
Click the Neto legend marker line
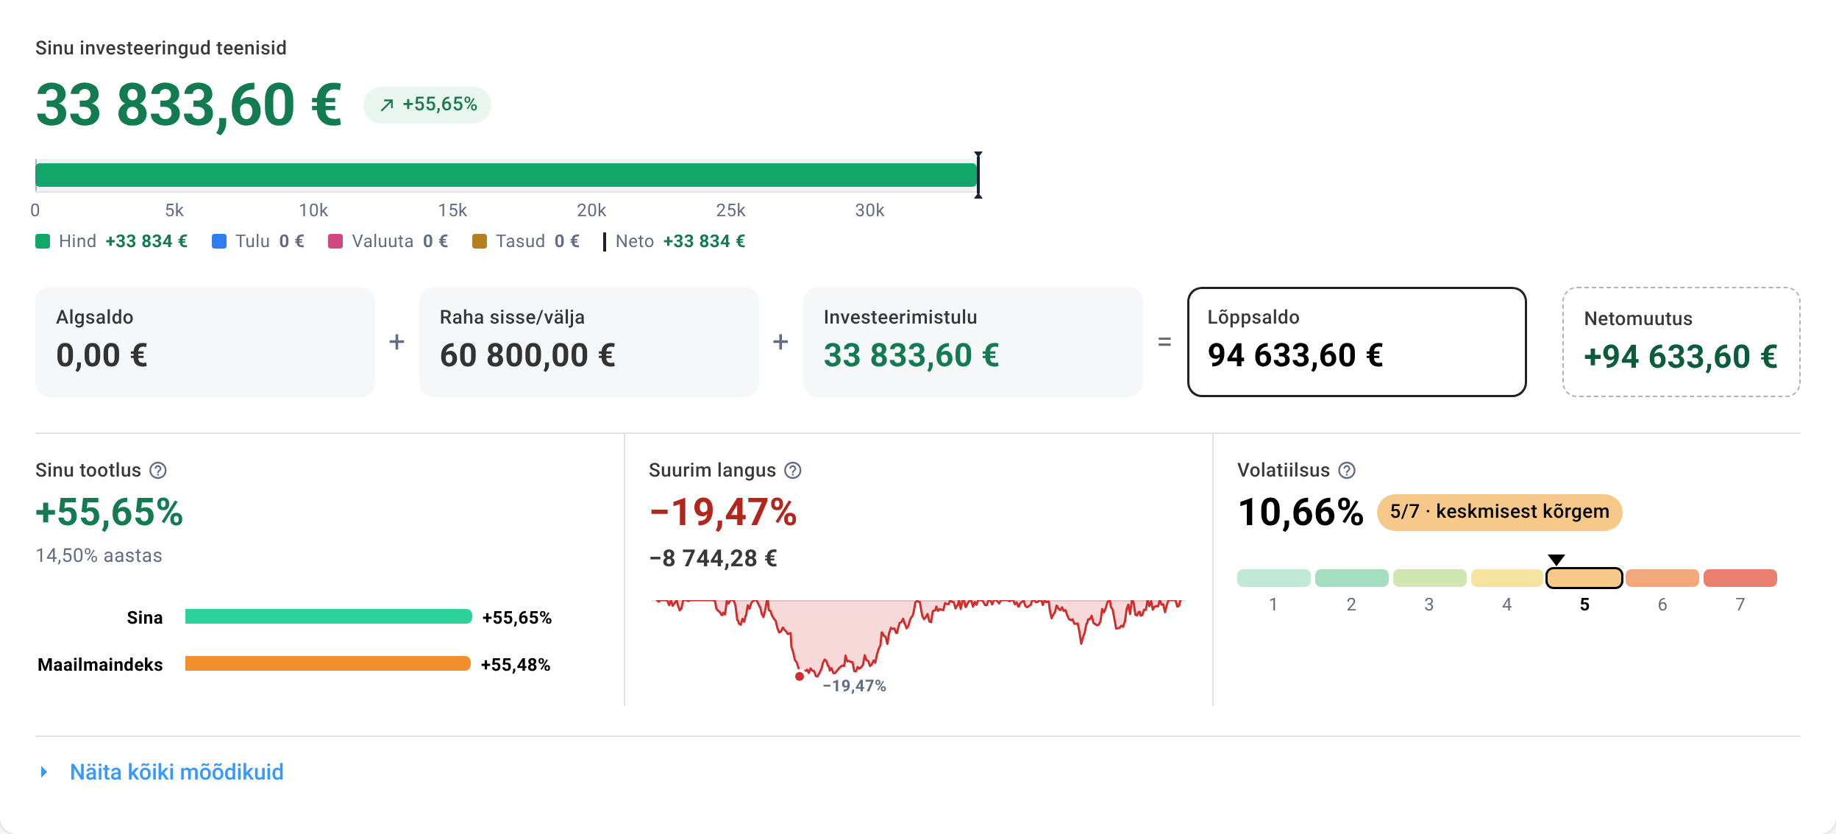point(605,241)
